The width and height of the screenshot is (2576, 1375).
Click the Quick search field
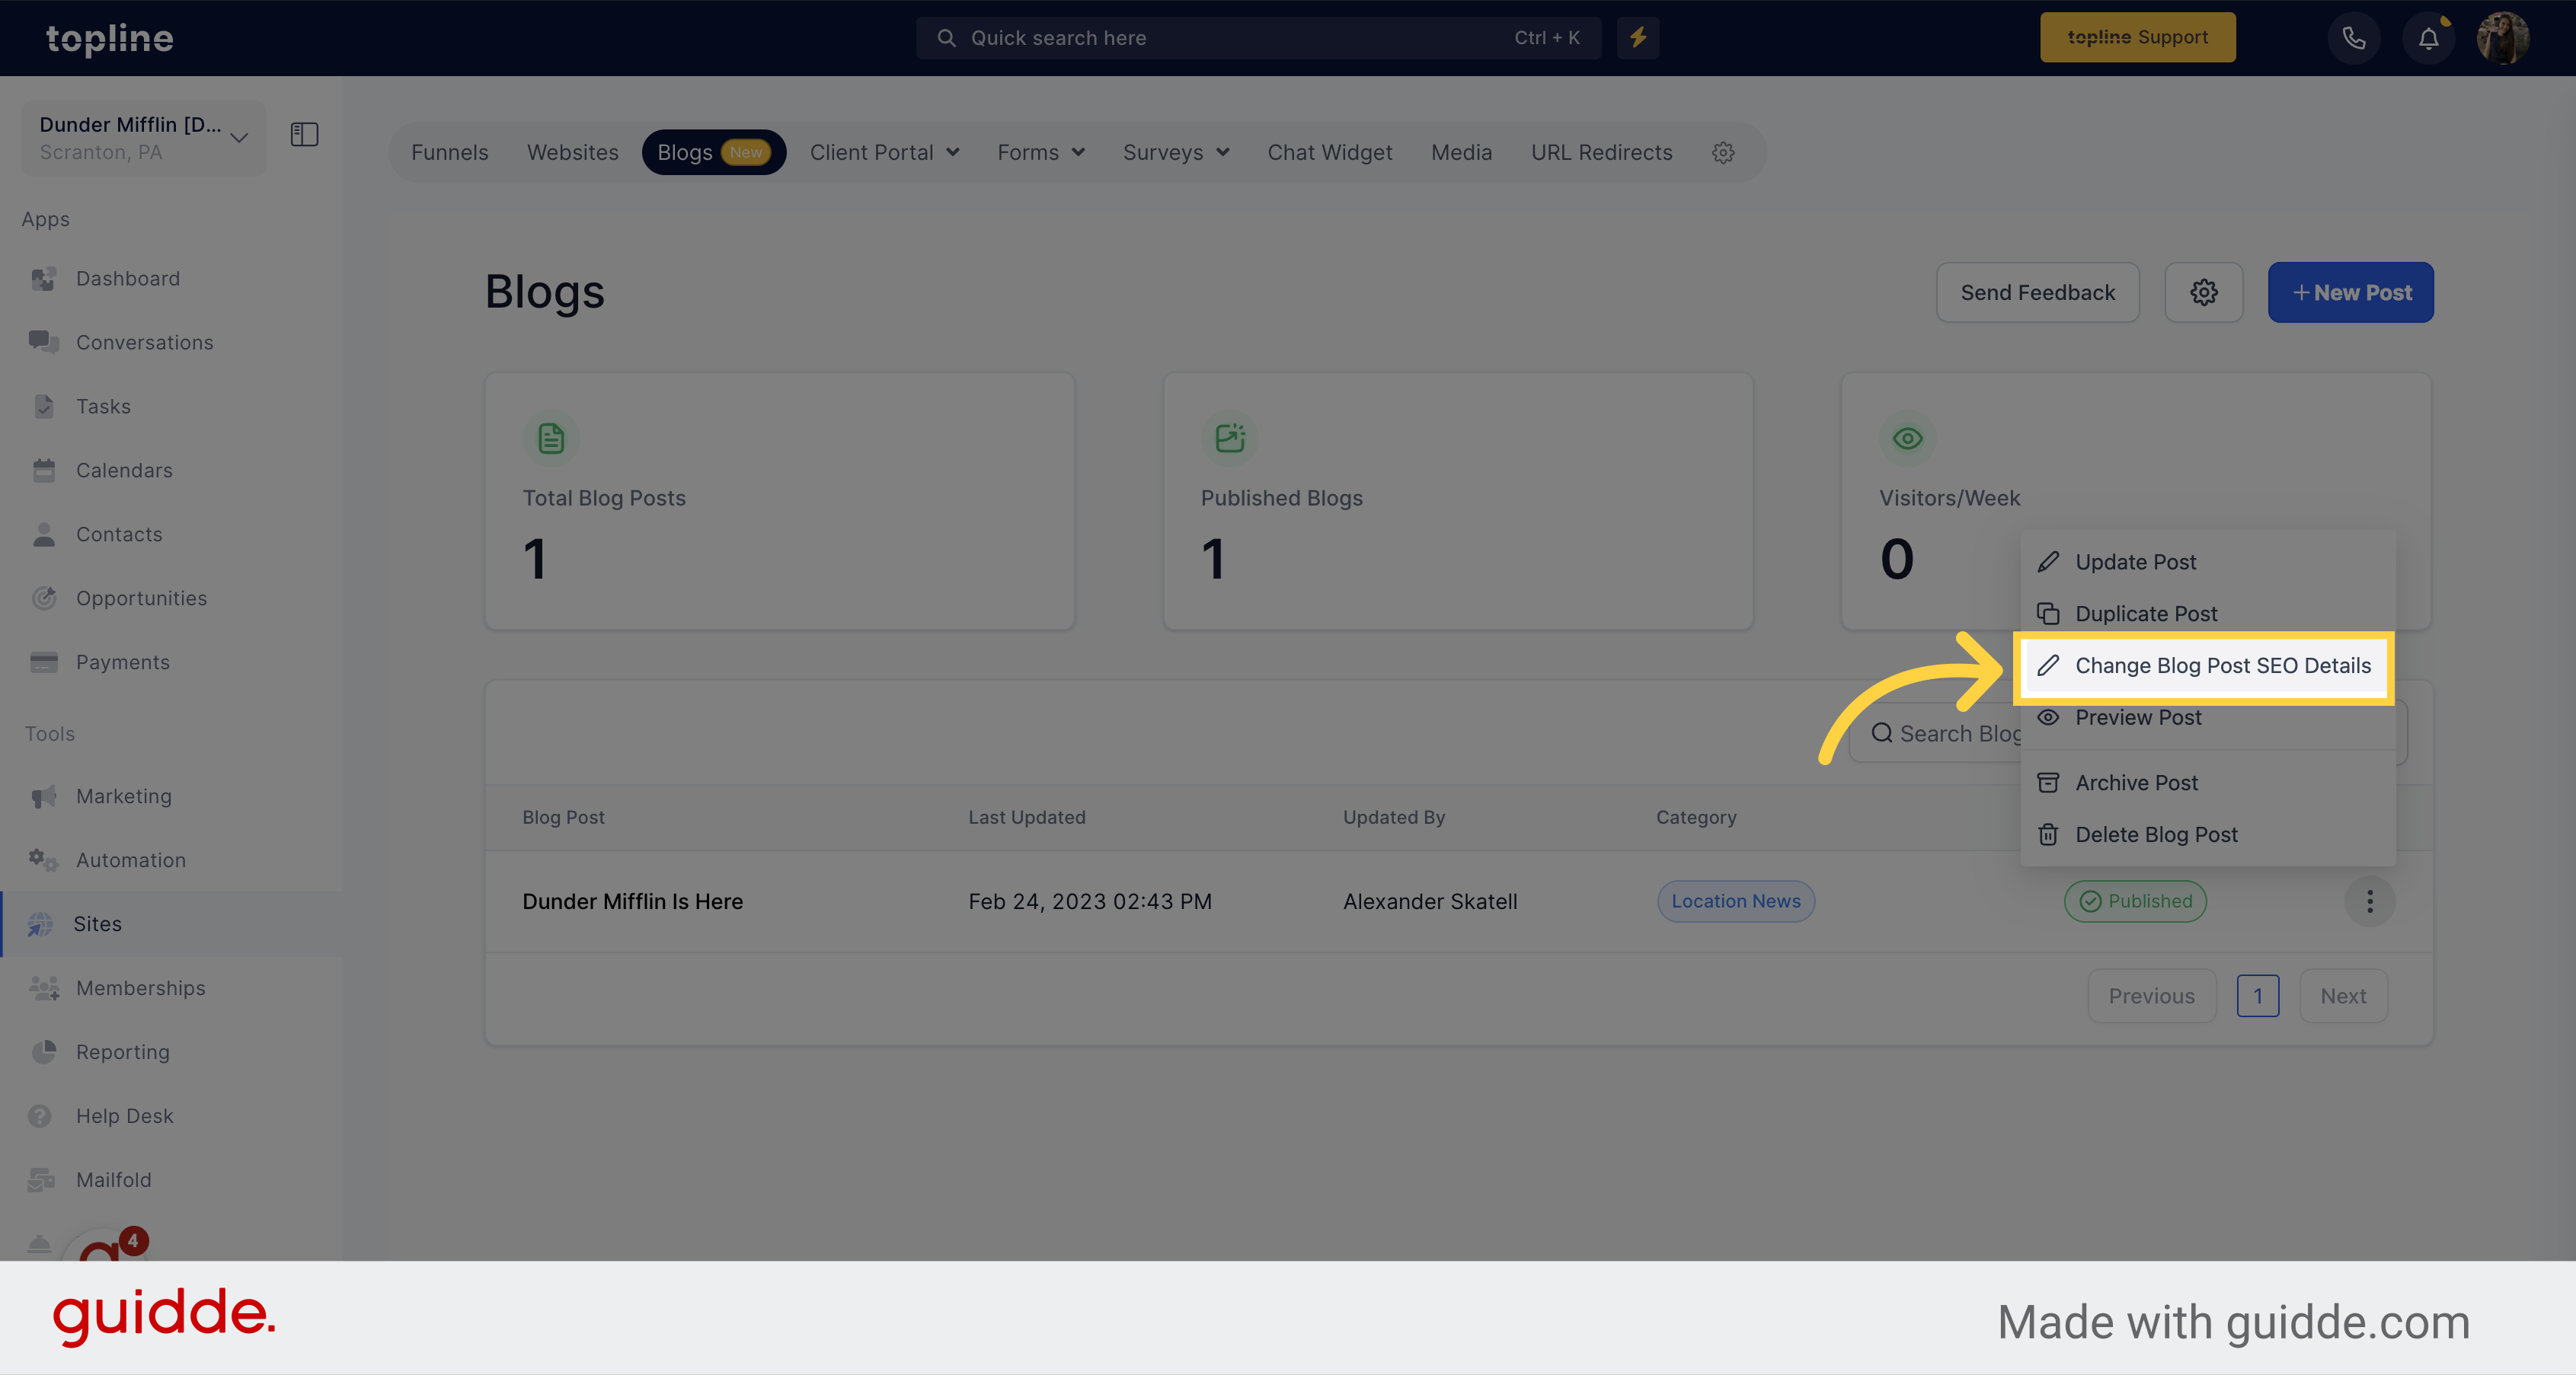point(1259,38)
